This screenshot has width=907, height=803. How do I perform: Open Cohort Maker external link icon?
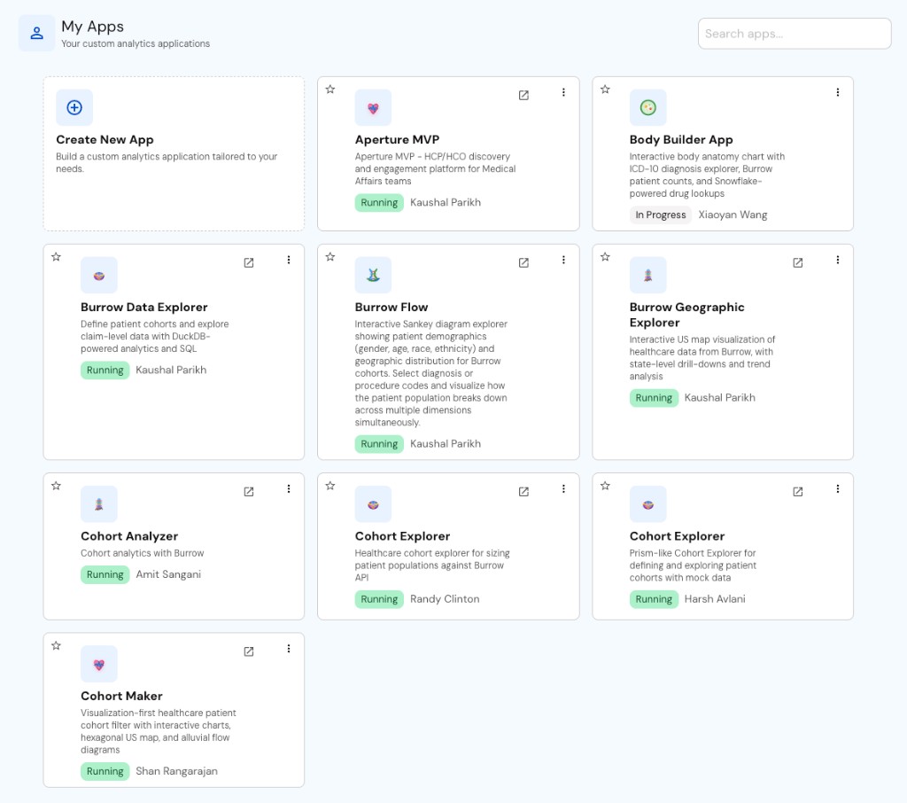(x=249, y=651)
